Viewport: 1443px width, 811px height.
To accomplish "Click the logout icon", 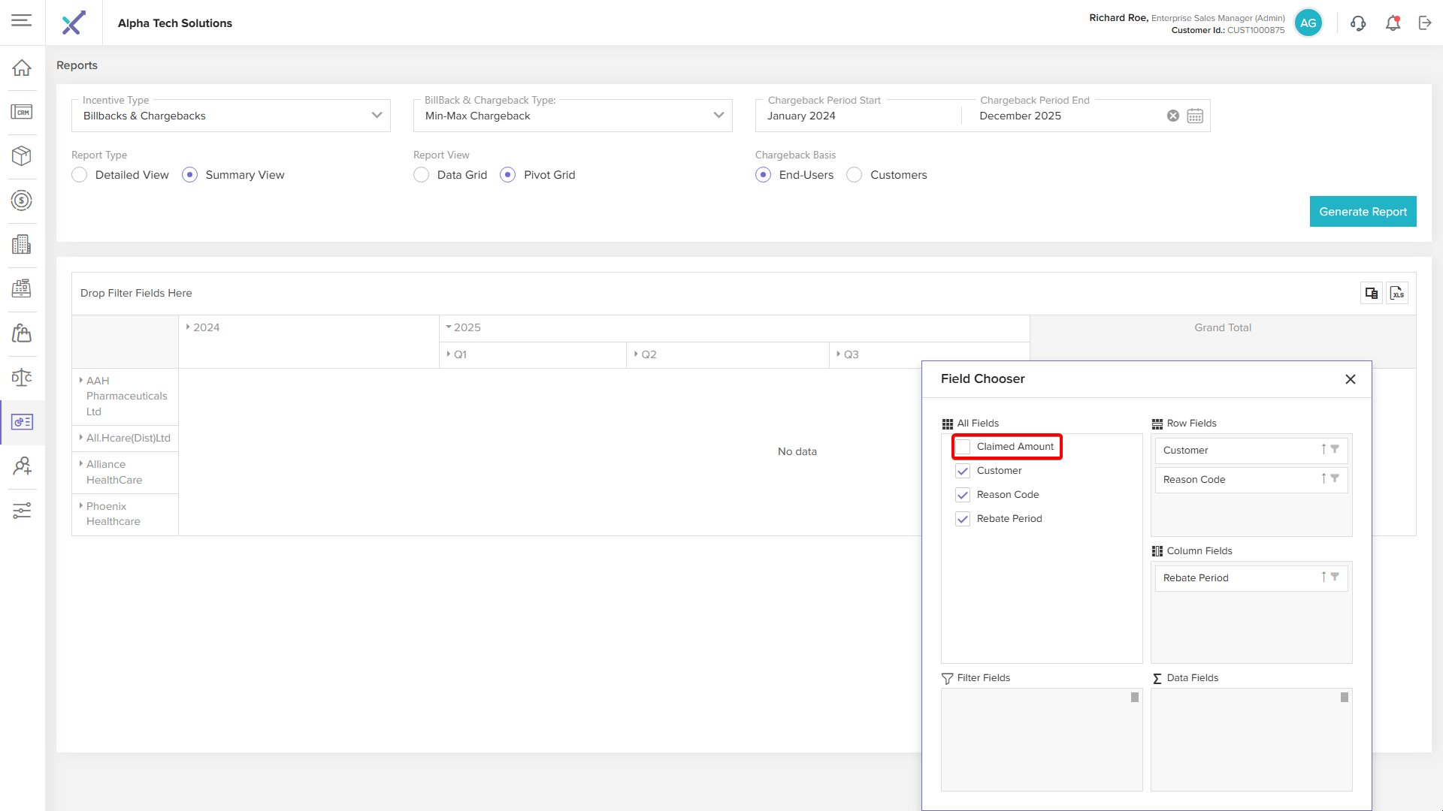I will (x=1425, y=23).
